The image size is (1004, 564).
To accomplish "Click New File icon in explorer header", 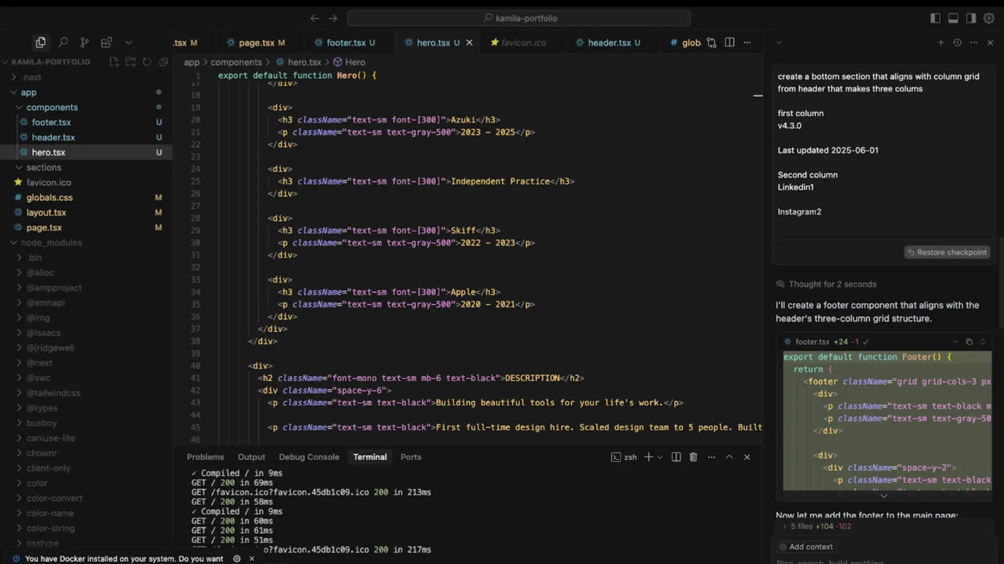I will [x=114, y=62].
